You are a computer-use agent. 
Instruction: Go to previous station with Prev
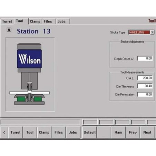pyautogui.click(x=133, y=133)
